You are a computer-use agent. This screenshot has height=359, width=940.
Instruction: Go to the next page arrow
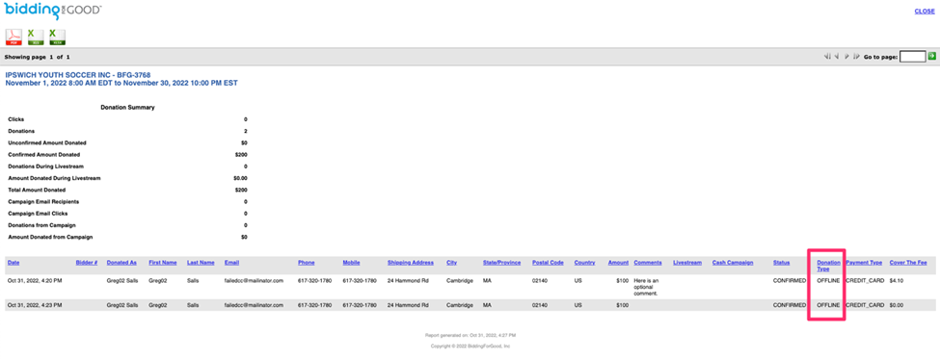click(846, 56)
